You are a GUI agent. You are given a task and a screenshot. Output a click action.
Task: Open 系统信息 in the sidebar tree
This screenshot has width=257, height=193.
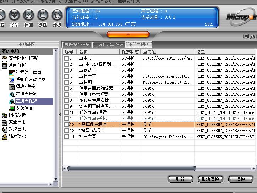pos(24,108)
